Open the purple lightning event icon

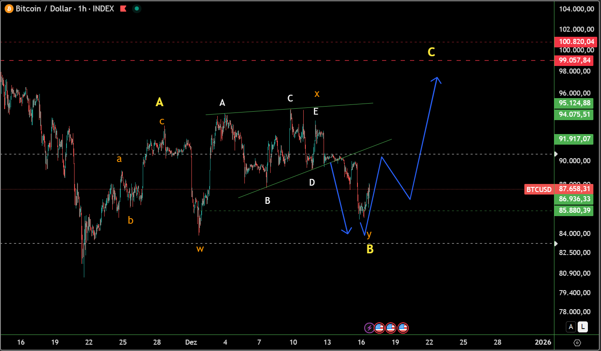pyautogui.click(x=369, y=327)
